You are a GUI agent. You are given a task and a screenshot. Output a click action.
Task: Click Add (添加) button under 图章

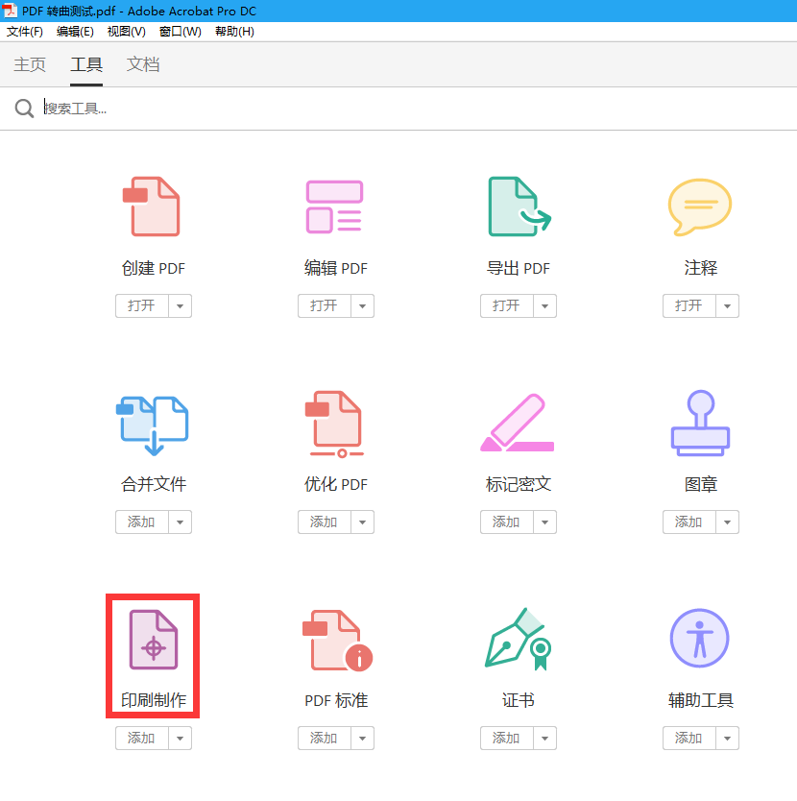coord(688,522)
